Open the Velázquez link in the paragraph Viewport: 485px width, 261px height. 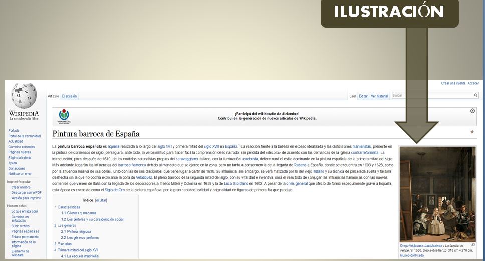click(144, 177)
